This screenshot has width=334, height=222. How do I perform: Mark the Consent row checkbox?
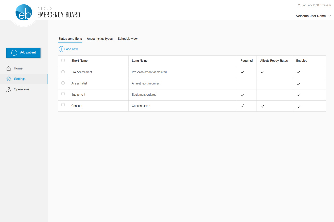pos(63,105)
